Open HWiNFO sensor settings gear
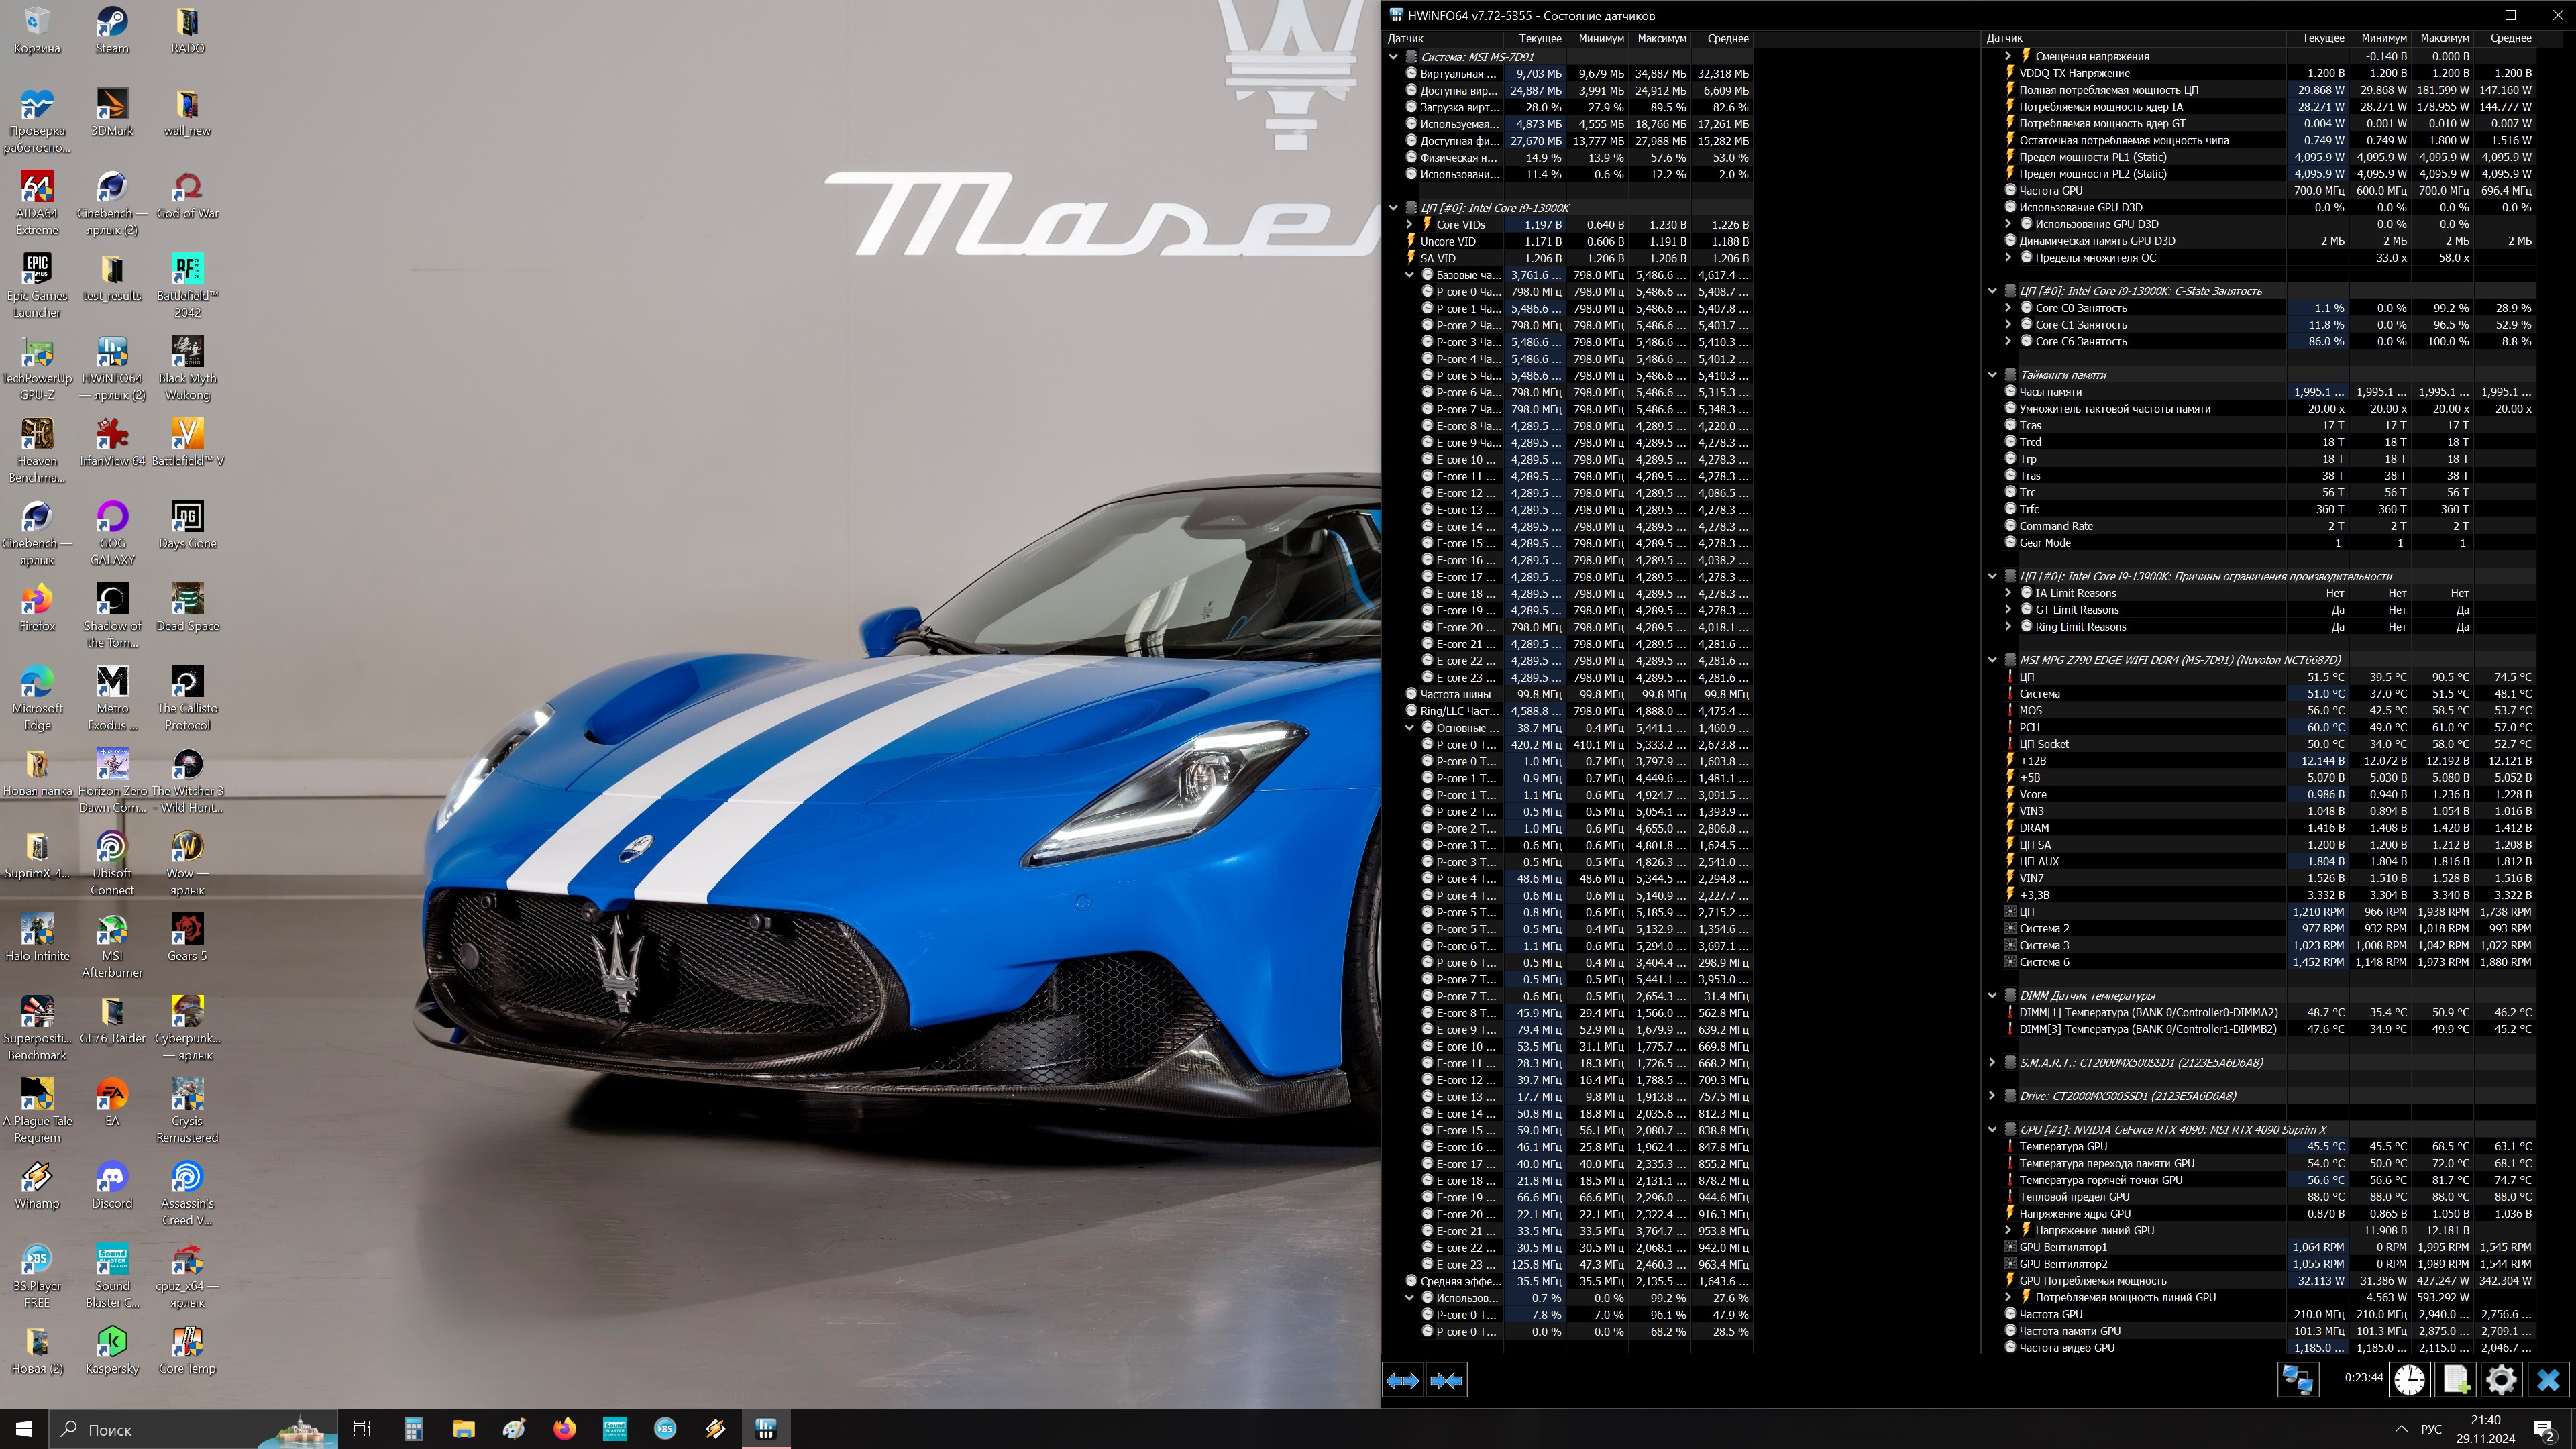 point(2501,1380)
